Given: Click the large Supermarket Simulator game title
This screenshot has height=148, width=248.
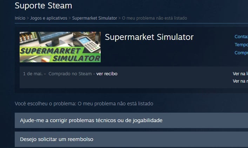Looking at the screenshot, I should [x=149, y=37].
